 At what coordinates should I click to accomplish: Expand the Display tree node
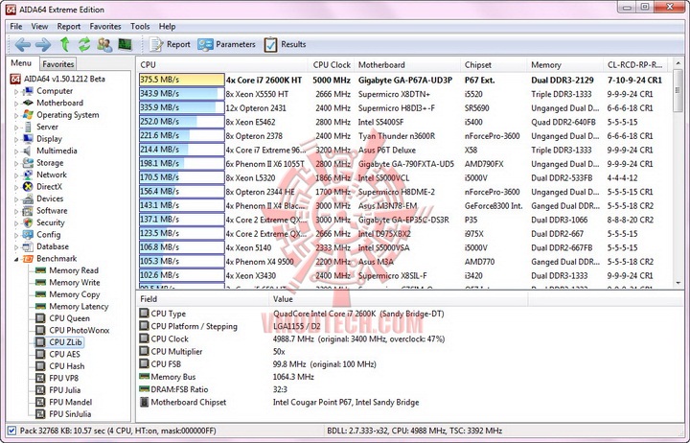coord(16,139)
